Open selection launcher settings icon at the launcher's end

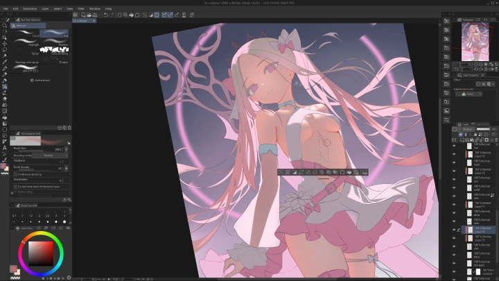point(365,172)
